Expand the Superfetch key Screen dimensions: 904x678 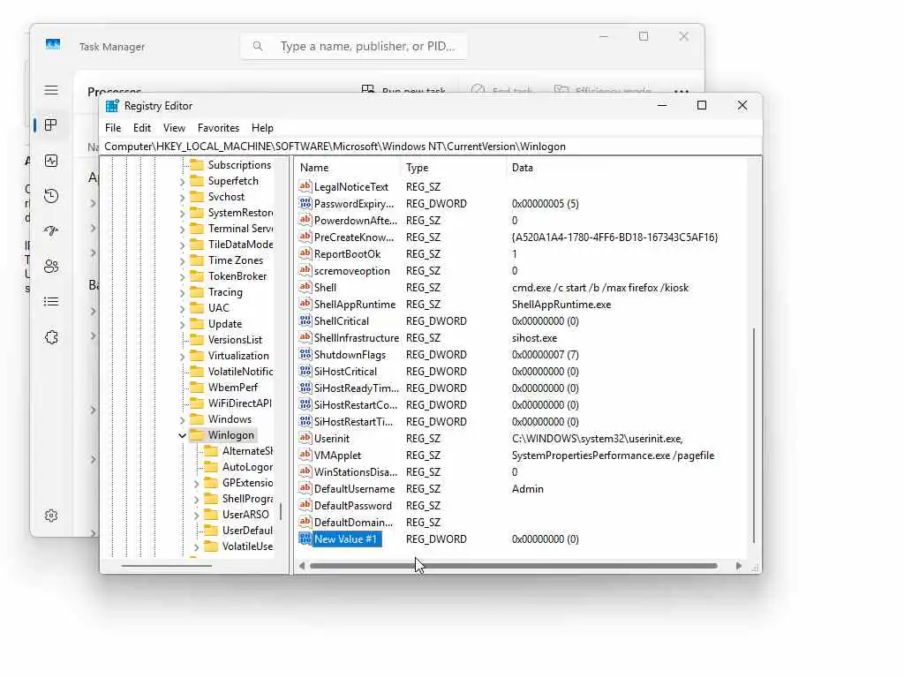pyautogui.click(x=182, y=181)
